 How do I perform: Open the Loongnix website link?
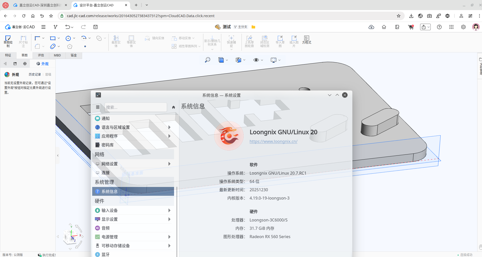[273, 141]
